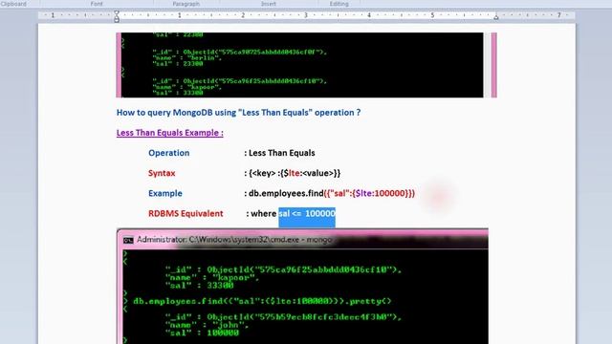The height and width of the screenshot is (344, 612).
Task: Click the 'Operation' label
Action: pos(168,153)
